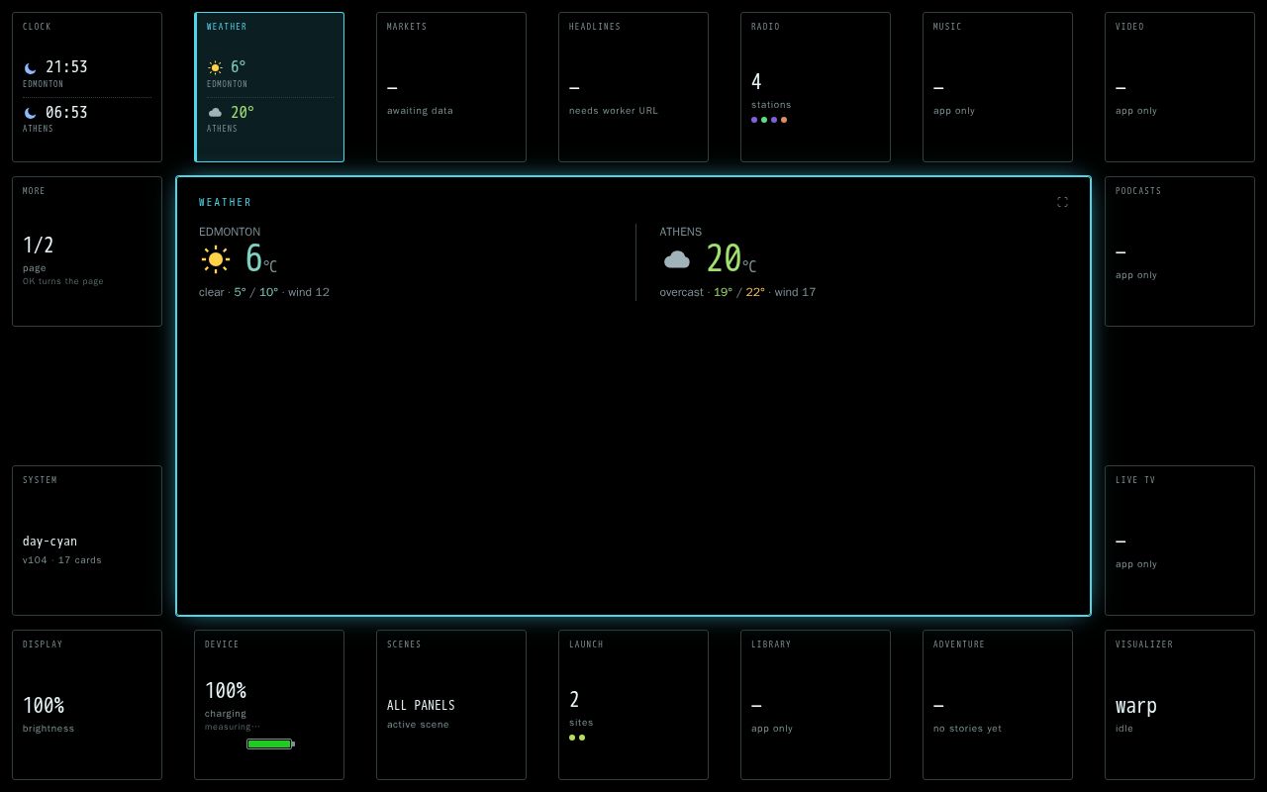The image size is (1267, 792).
Task: Open the Display brightness card
Action: 87,705
